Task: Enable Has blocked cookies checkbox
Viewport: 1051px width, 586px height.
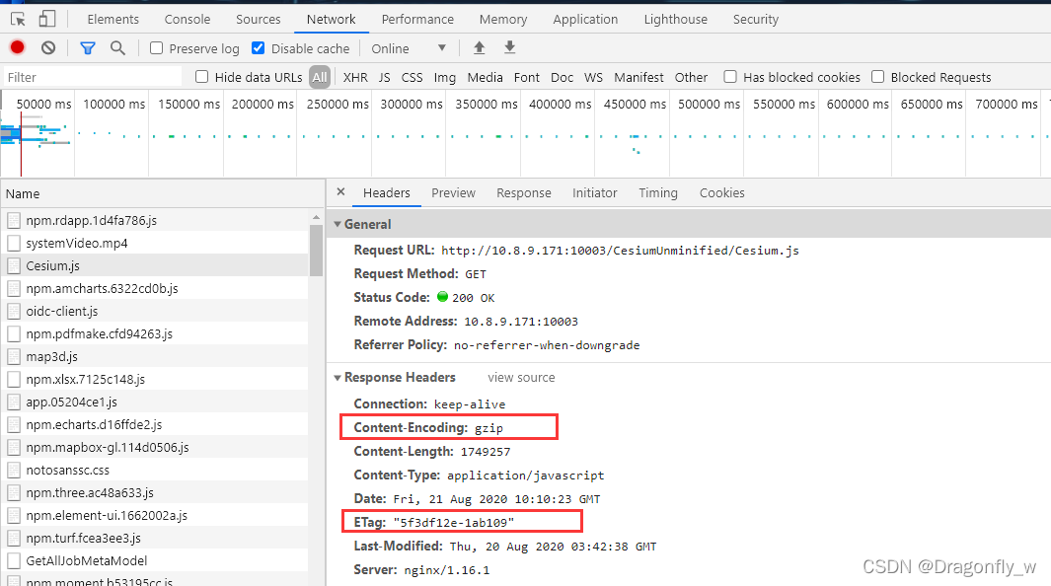Action: click(x=730, y=77)
